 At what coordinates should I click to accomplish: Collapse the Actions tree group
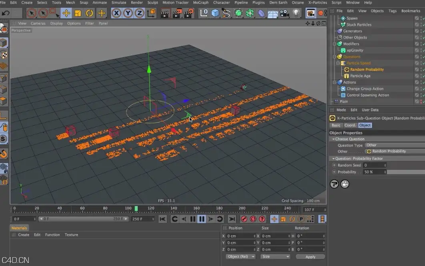335,82
